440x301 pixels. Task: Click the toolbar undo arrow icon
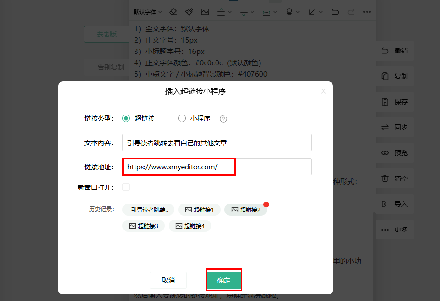pyautogui.click(x=335, y=12)
